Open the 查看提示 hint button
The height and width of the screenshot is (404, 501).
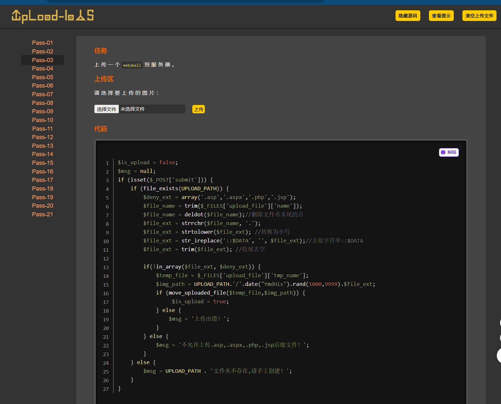441,16
